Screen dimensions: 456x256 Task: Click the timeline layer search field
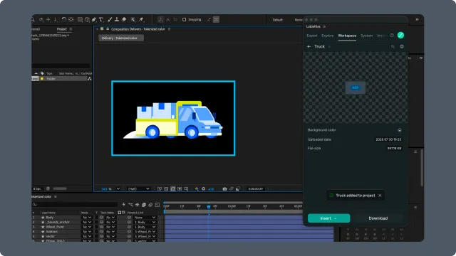(x=75, y=205)
